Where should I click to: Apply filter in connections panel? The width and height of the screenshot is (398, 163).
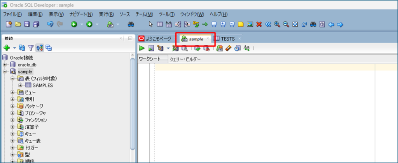(x=30, y=48)
